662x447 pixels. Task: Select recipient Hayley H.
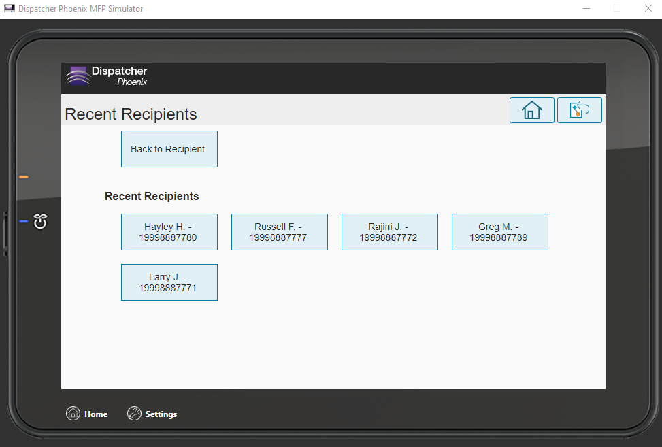[169, 232]
